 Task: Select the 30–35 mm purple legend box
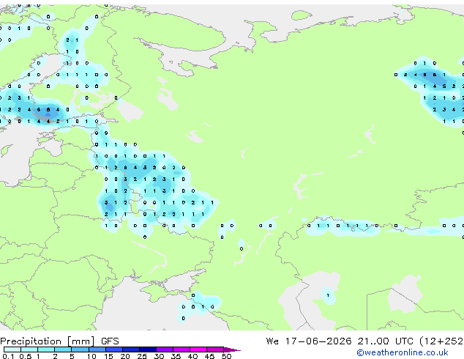tap(165, 349)
